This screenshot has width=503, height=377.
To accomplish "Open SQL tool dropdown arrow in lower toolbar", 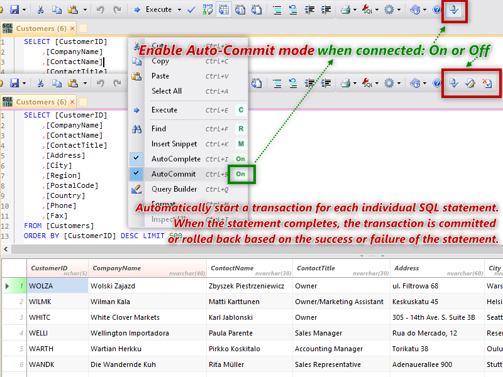I will pos(377,84).
